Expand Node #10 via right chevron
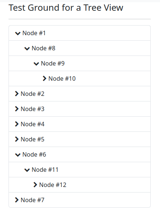160x214 pixels. point(44,78)
